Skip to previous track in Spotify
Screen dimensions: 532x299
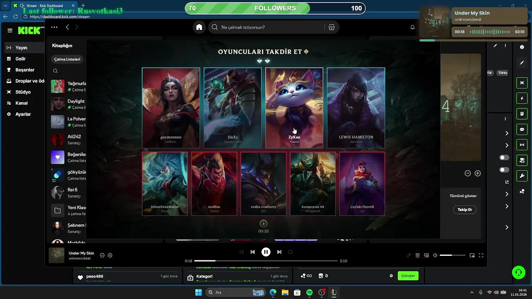point(253,252)
